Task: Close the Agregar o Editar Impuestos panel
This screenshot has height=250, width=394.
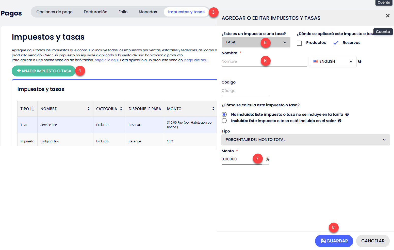Action: click(x=388, y=16)
